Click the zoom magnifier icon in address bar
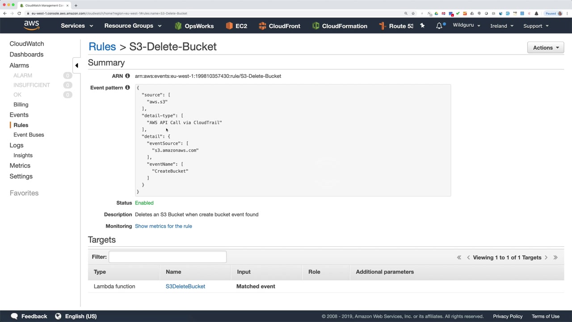The image size is (572, 322). (406, 13)
